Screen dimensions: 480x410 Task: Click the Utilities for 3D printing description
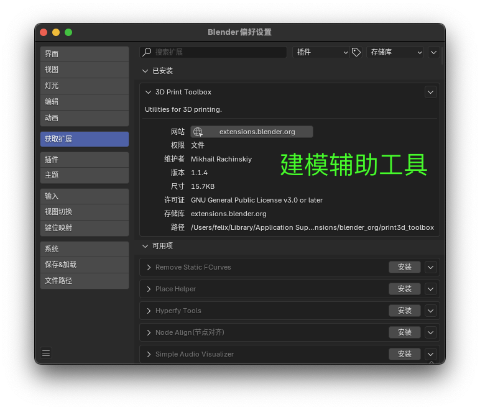[183, 109]
